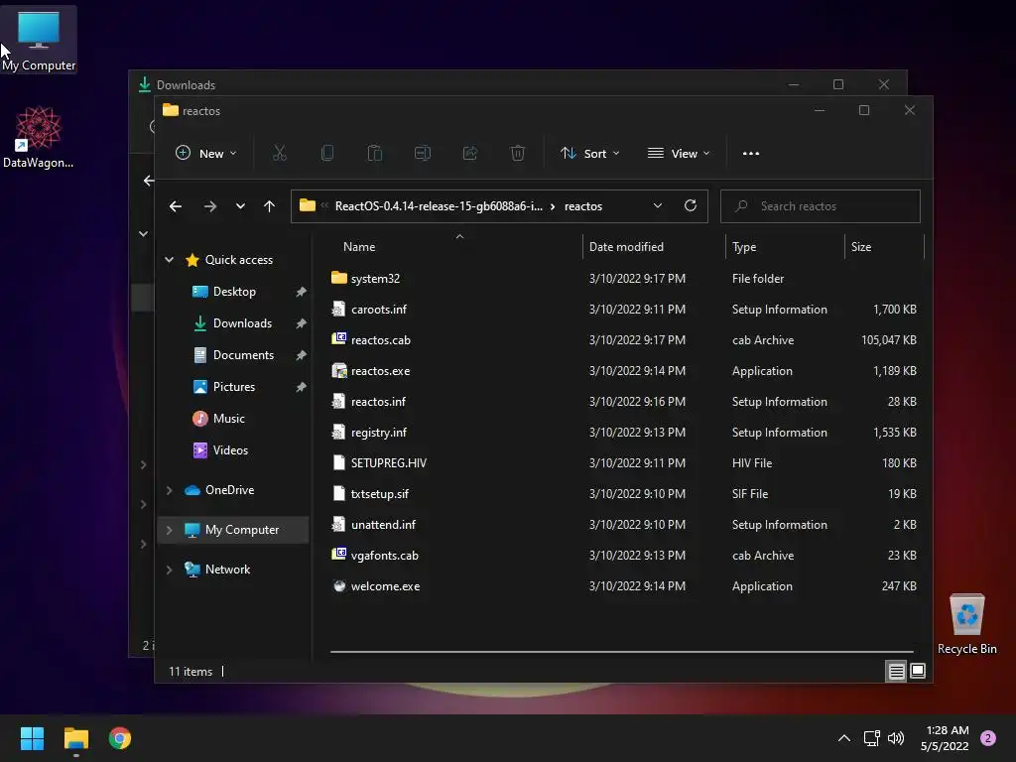Open the New item dropdown
The width and height of the screenshot is (1016, 762).
pyautogui.click(x=206, y=154)
